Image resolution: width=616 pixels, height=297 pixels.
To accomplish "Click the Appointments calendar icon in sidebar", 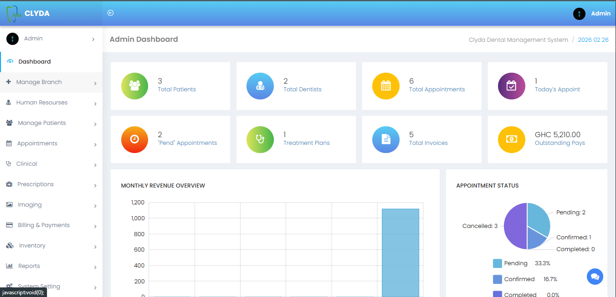I will (9, 144).
